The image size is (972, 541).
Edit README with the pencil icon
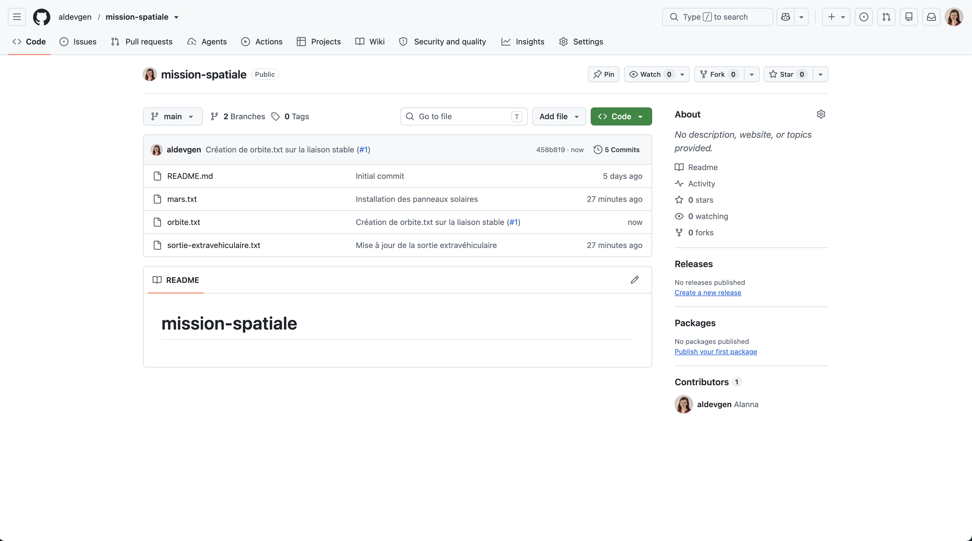[635, 279]
